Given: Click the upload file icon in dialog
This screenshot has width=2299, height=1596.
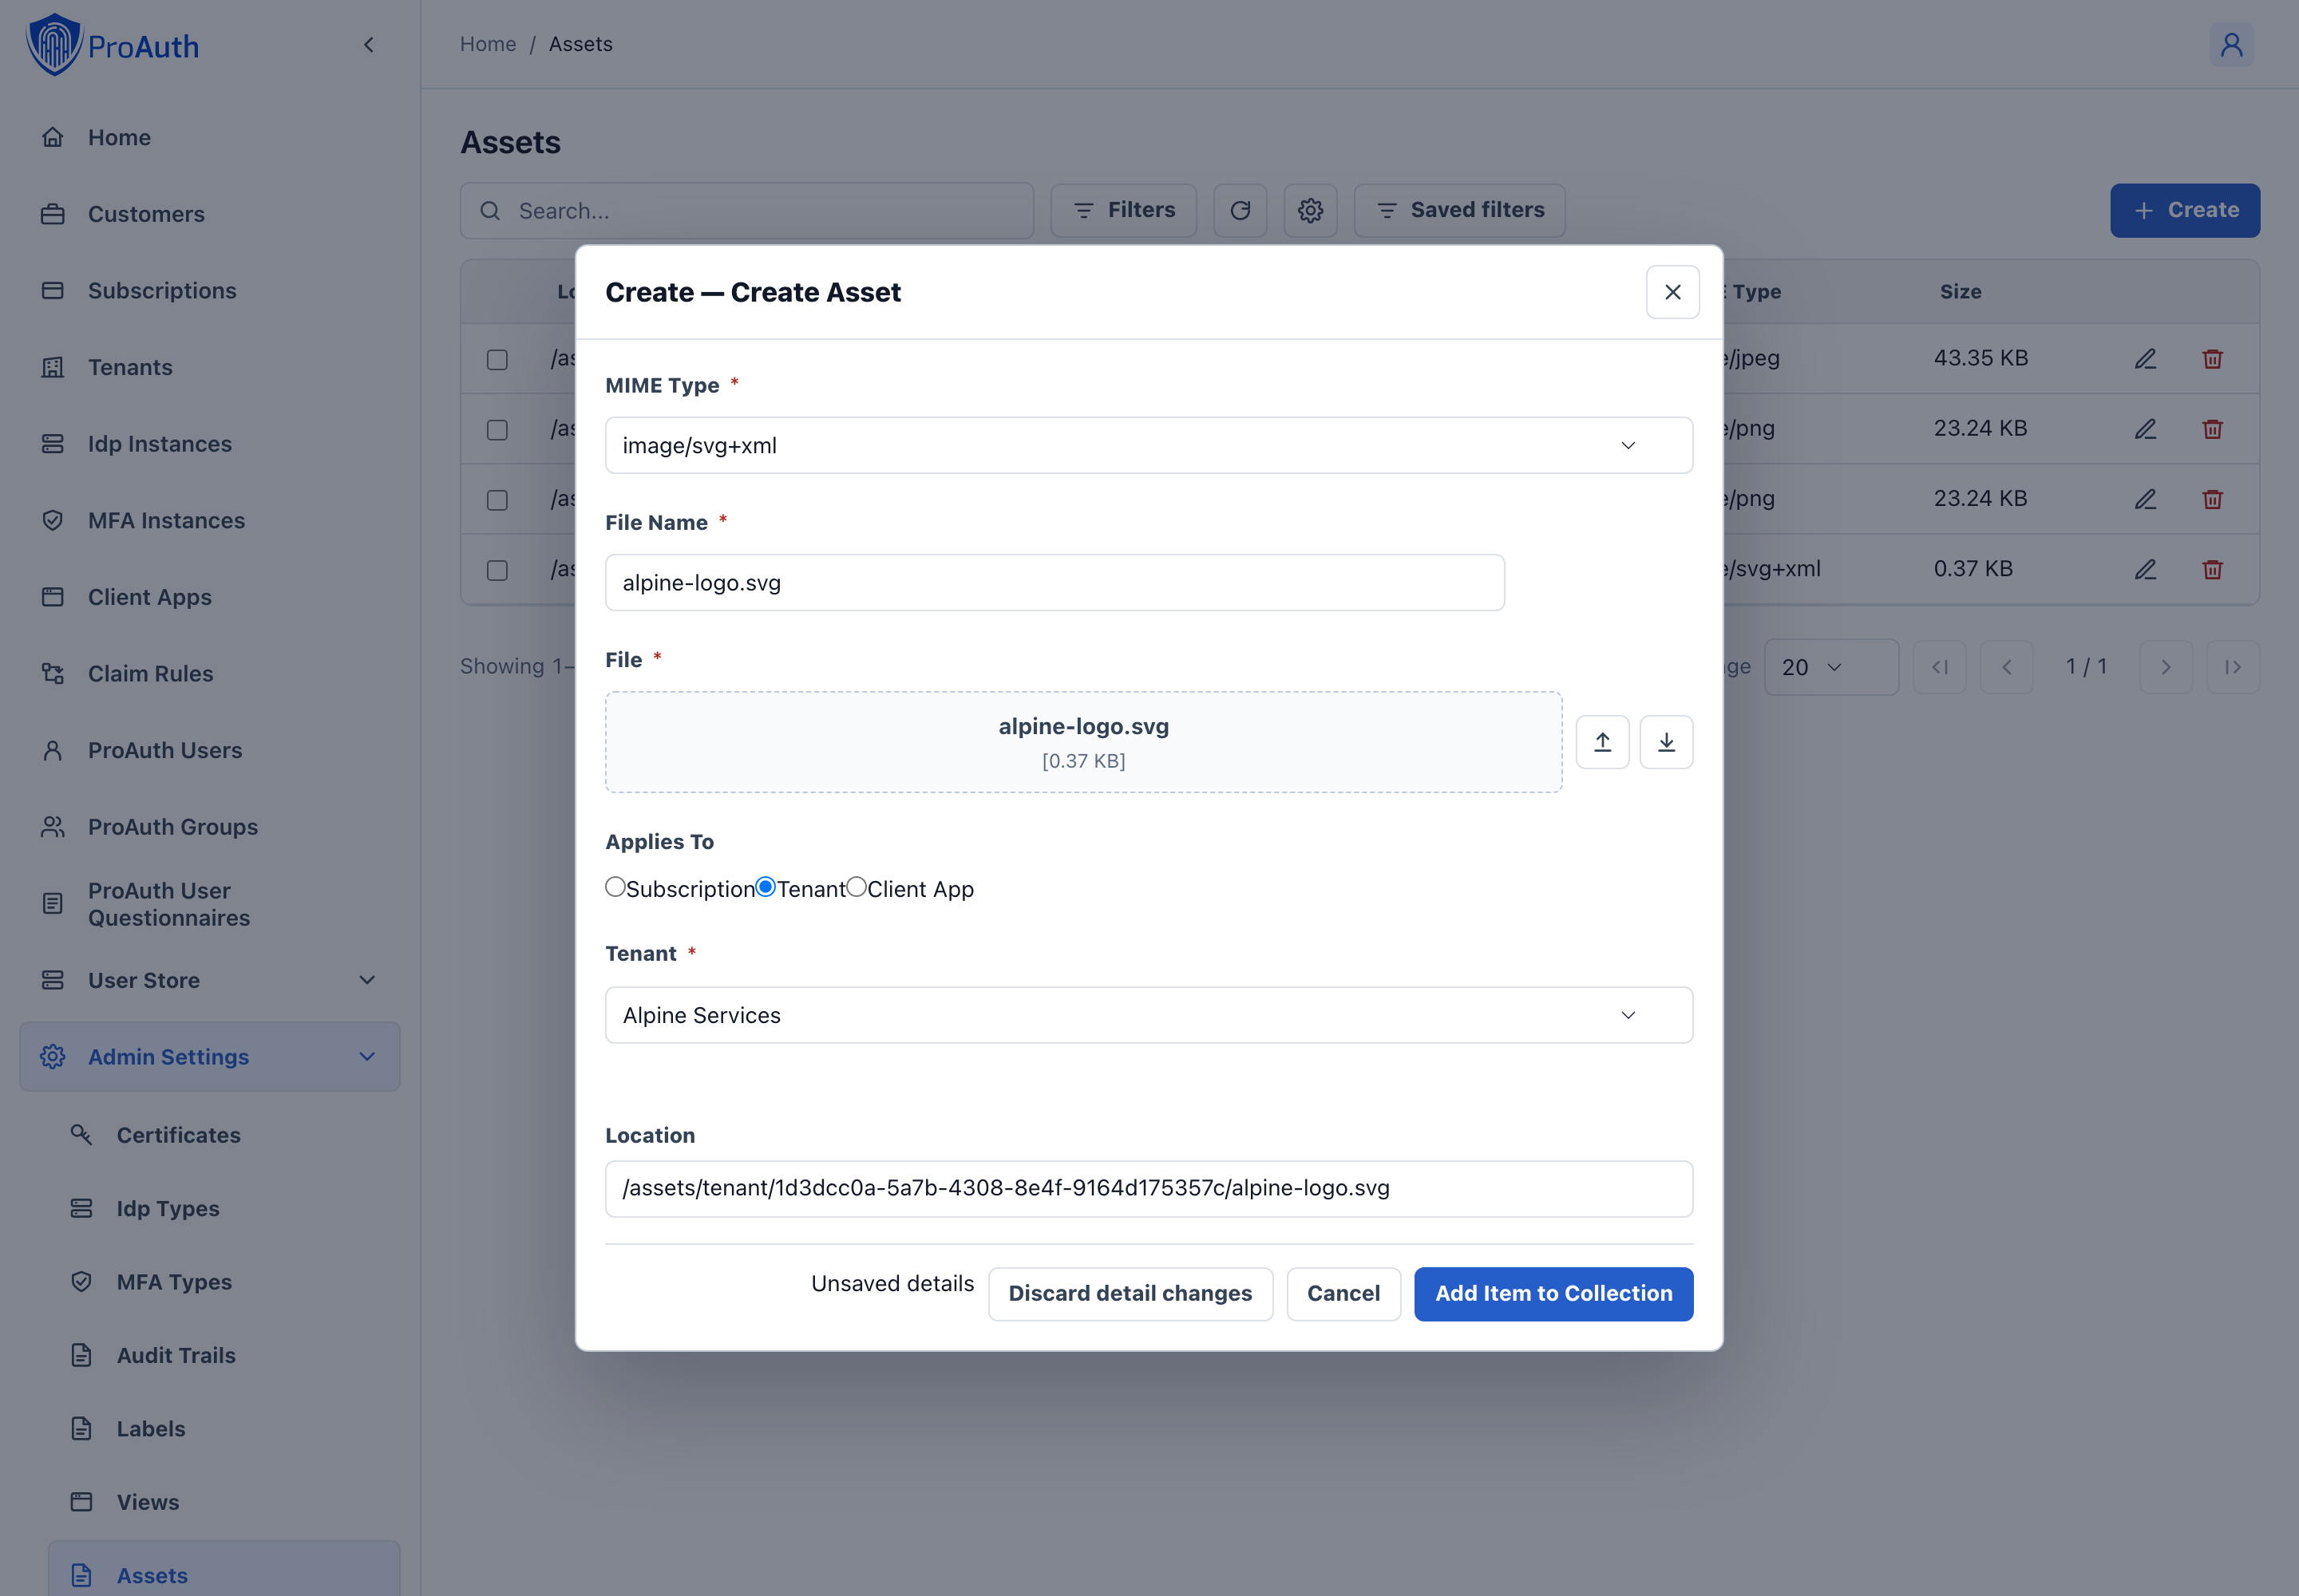Looking at the screenshot, I should [1601, 742].
